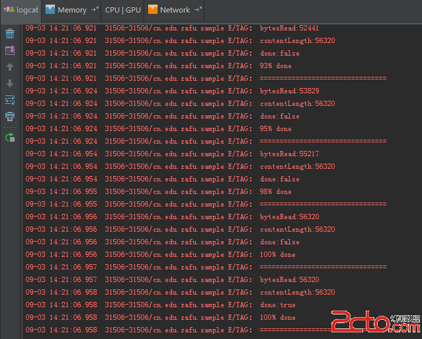The height and width of the screenshot is (339, 422).
Task: Select contentLength:56320 line stamped 14:21:06.924
Action: 181,103
